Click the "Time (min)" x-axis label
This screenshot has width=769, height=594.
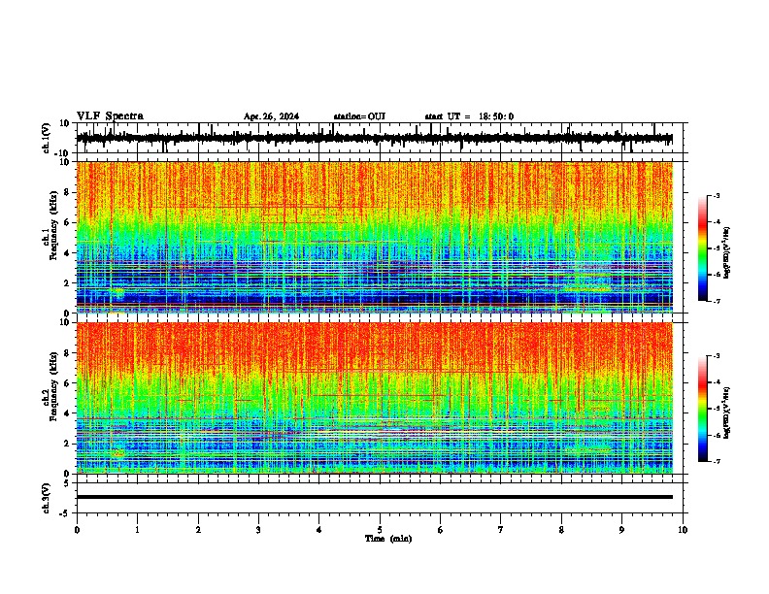[x=388, y=539]
